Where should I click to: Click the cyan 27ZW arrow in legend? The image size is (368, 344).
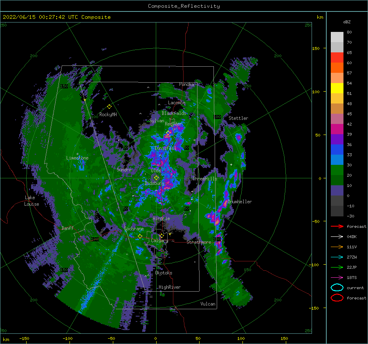[337, 257]
